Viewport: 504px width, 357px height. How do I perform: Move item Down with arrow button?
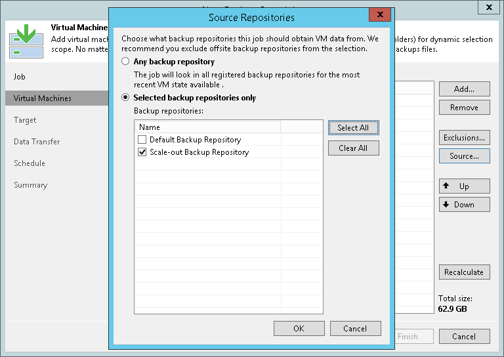[x=465, y=204]
